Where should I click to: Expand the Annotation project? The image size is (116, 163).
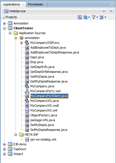4,24
